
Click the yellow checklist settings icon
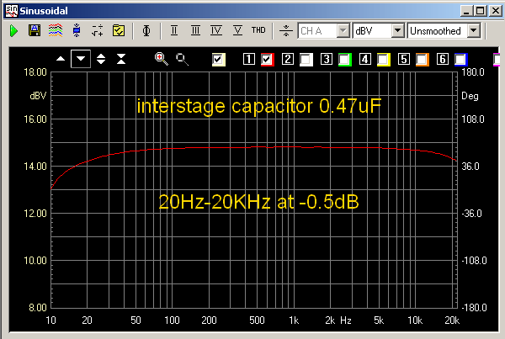[119, 30]
